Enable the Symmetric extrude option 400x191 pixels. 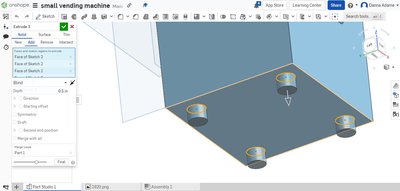point(14,114)
